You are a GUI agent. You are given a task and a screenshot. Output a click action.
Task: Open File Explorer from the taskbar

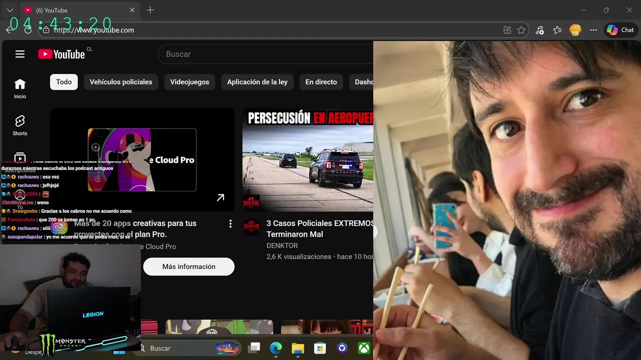coord(298,348)
